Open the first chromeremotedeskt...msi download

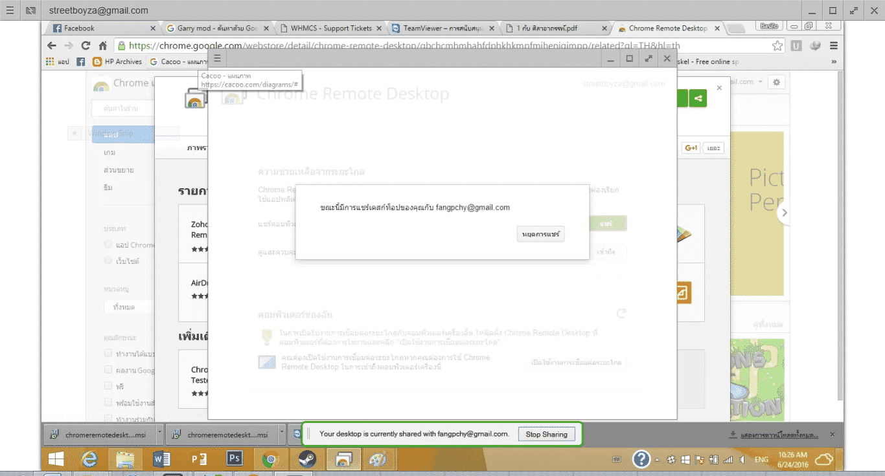click(x=98, y=435)
